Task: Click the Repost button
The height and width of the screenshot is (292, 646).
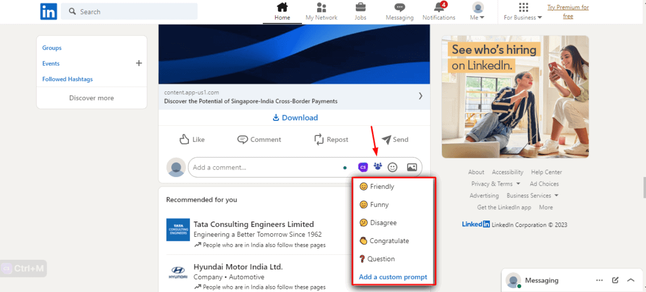Action: [331, 139]
